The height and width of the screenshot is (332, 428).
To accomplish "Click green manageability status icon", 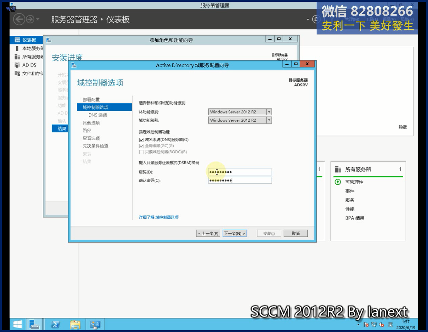I will tap(338, 182).
